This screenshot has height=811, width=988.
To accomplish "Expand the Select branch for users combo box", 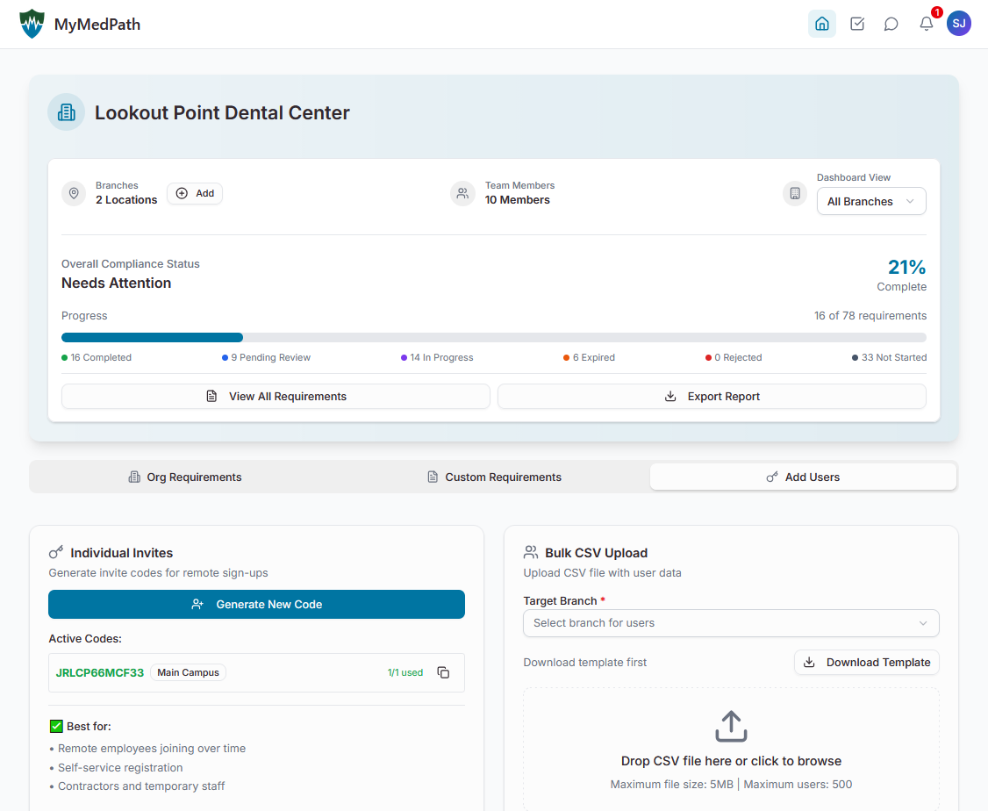I will click(731, 623).
